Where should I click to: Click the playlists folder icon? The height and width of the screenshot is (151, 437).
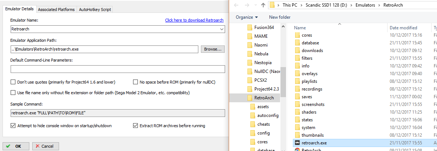click(x=297, y=81)
